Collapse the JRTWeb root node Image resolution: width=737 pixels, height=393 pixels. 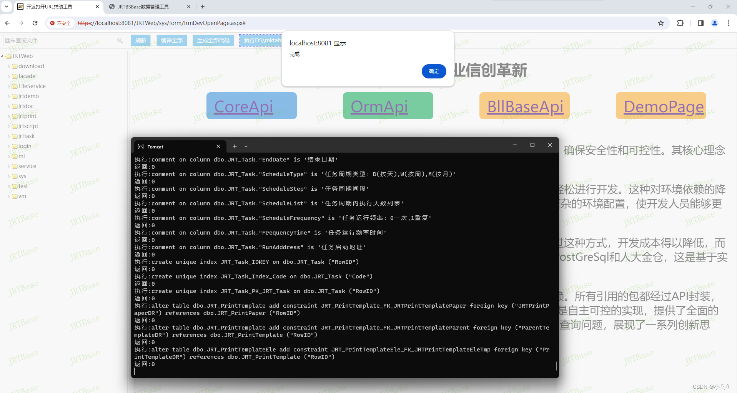pos(2,56)
